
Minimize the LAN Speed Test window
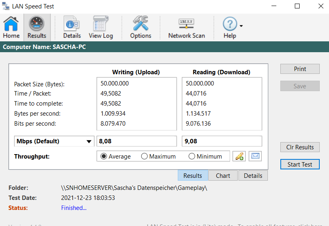tap(274, 6)
